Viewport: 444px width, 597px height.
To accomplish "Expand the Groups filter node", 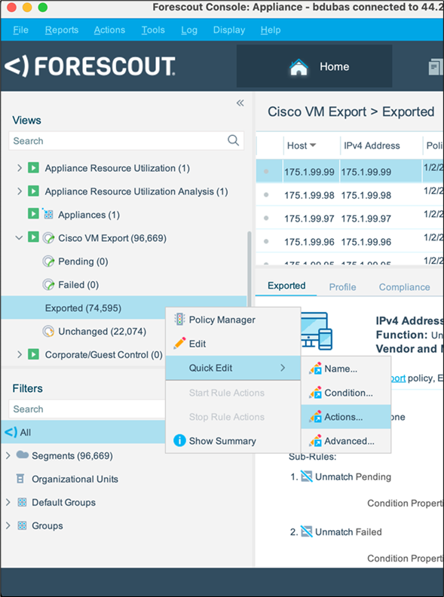I will 8,525.
